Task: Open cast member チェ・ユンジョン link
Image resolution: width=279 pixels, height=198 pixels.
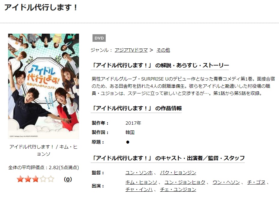Action: point(178,190)
